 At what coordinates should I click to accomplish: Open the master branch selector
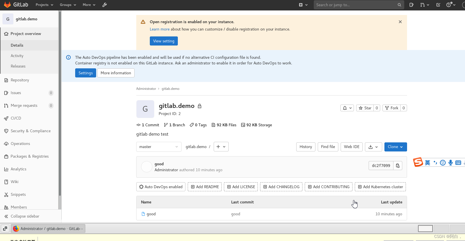(x=159, y=147)
